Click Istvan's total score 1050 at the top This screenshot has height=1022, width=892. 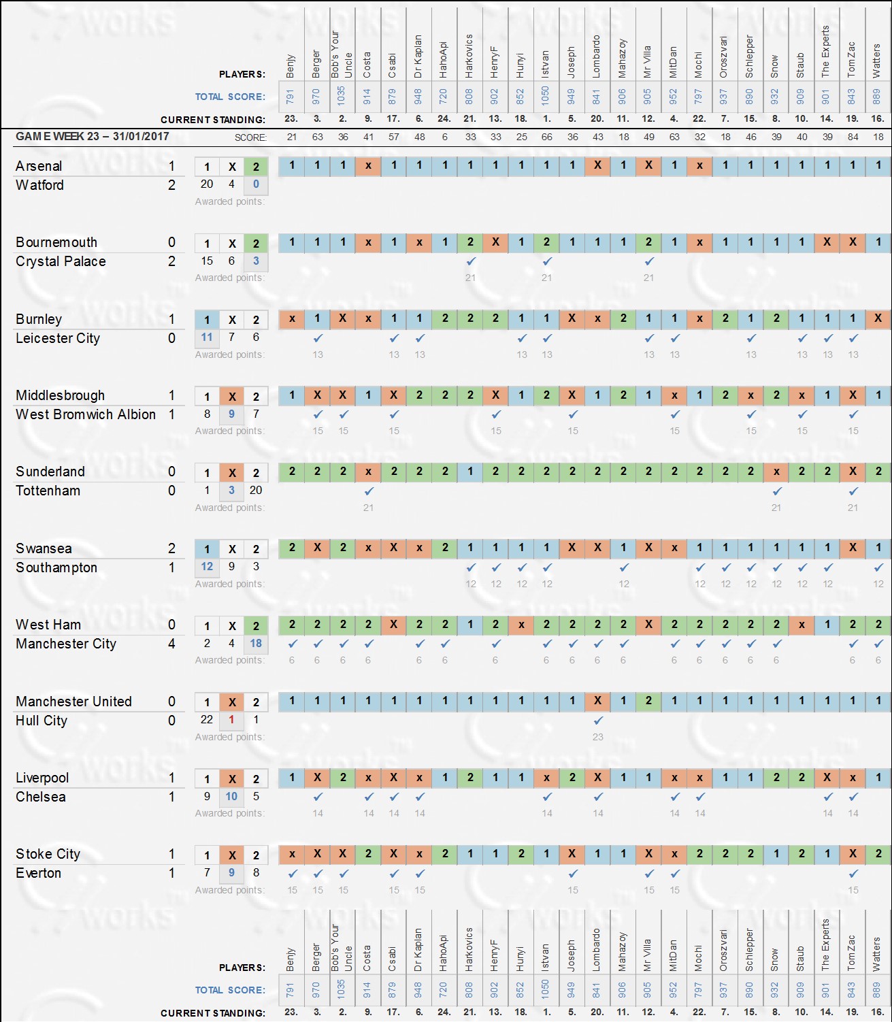pyautogui.click(x=546, y=96)
